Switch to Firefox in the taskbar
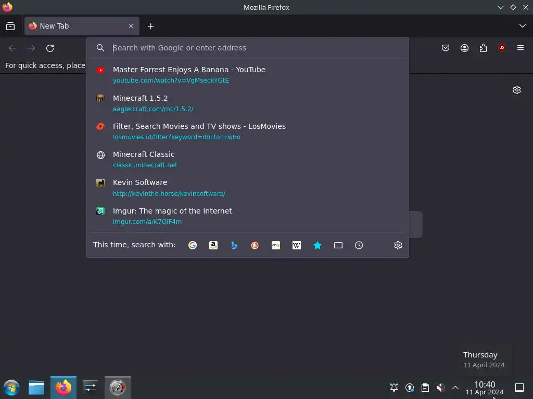This screenshot has width=533, height=399. coord(64,388)
